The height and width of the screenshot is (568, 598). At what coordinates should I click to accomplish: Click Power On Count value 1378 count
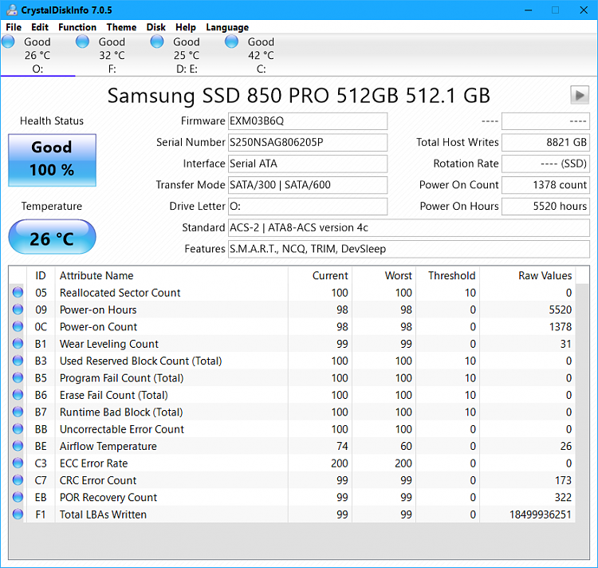pos(545,185)
